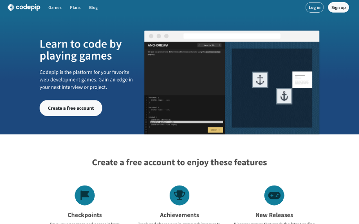Click the Codepip logo icon

pos(11,7)
